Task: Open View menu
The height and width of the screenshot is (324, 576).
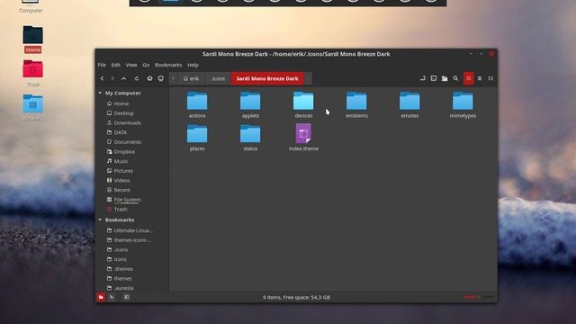Action: (131, 65)
